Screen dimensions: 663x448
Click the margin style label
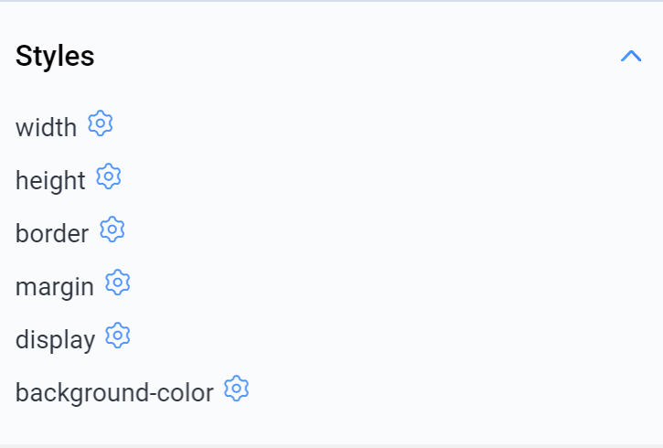tap(55, 287)
